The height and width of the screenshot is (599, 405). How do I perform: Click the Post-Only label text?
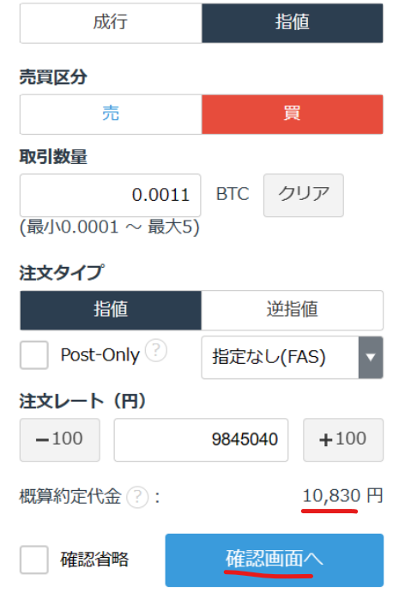click(100, 355)
